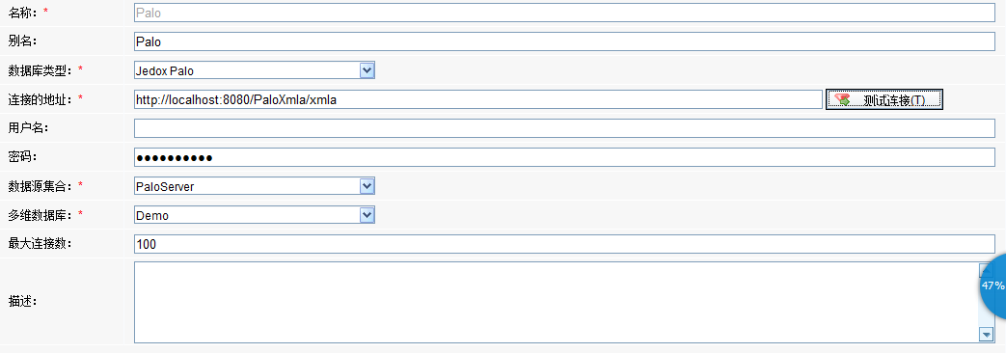Viewport: 1006px width, 353px height.
Task: Focus the empty 用户名 username field
Action: [564, 128]
